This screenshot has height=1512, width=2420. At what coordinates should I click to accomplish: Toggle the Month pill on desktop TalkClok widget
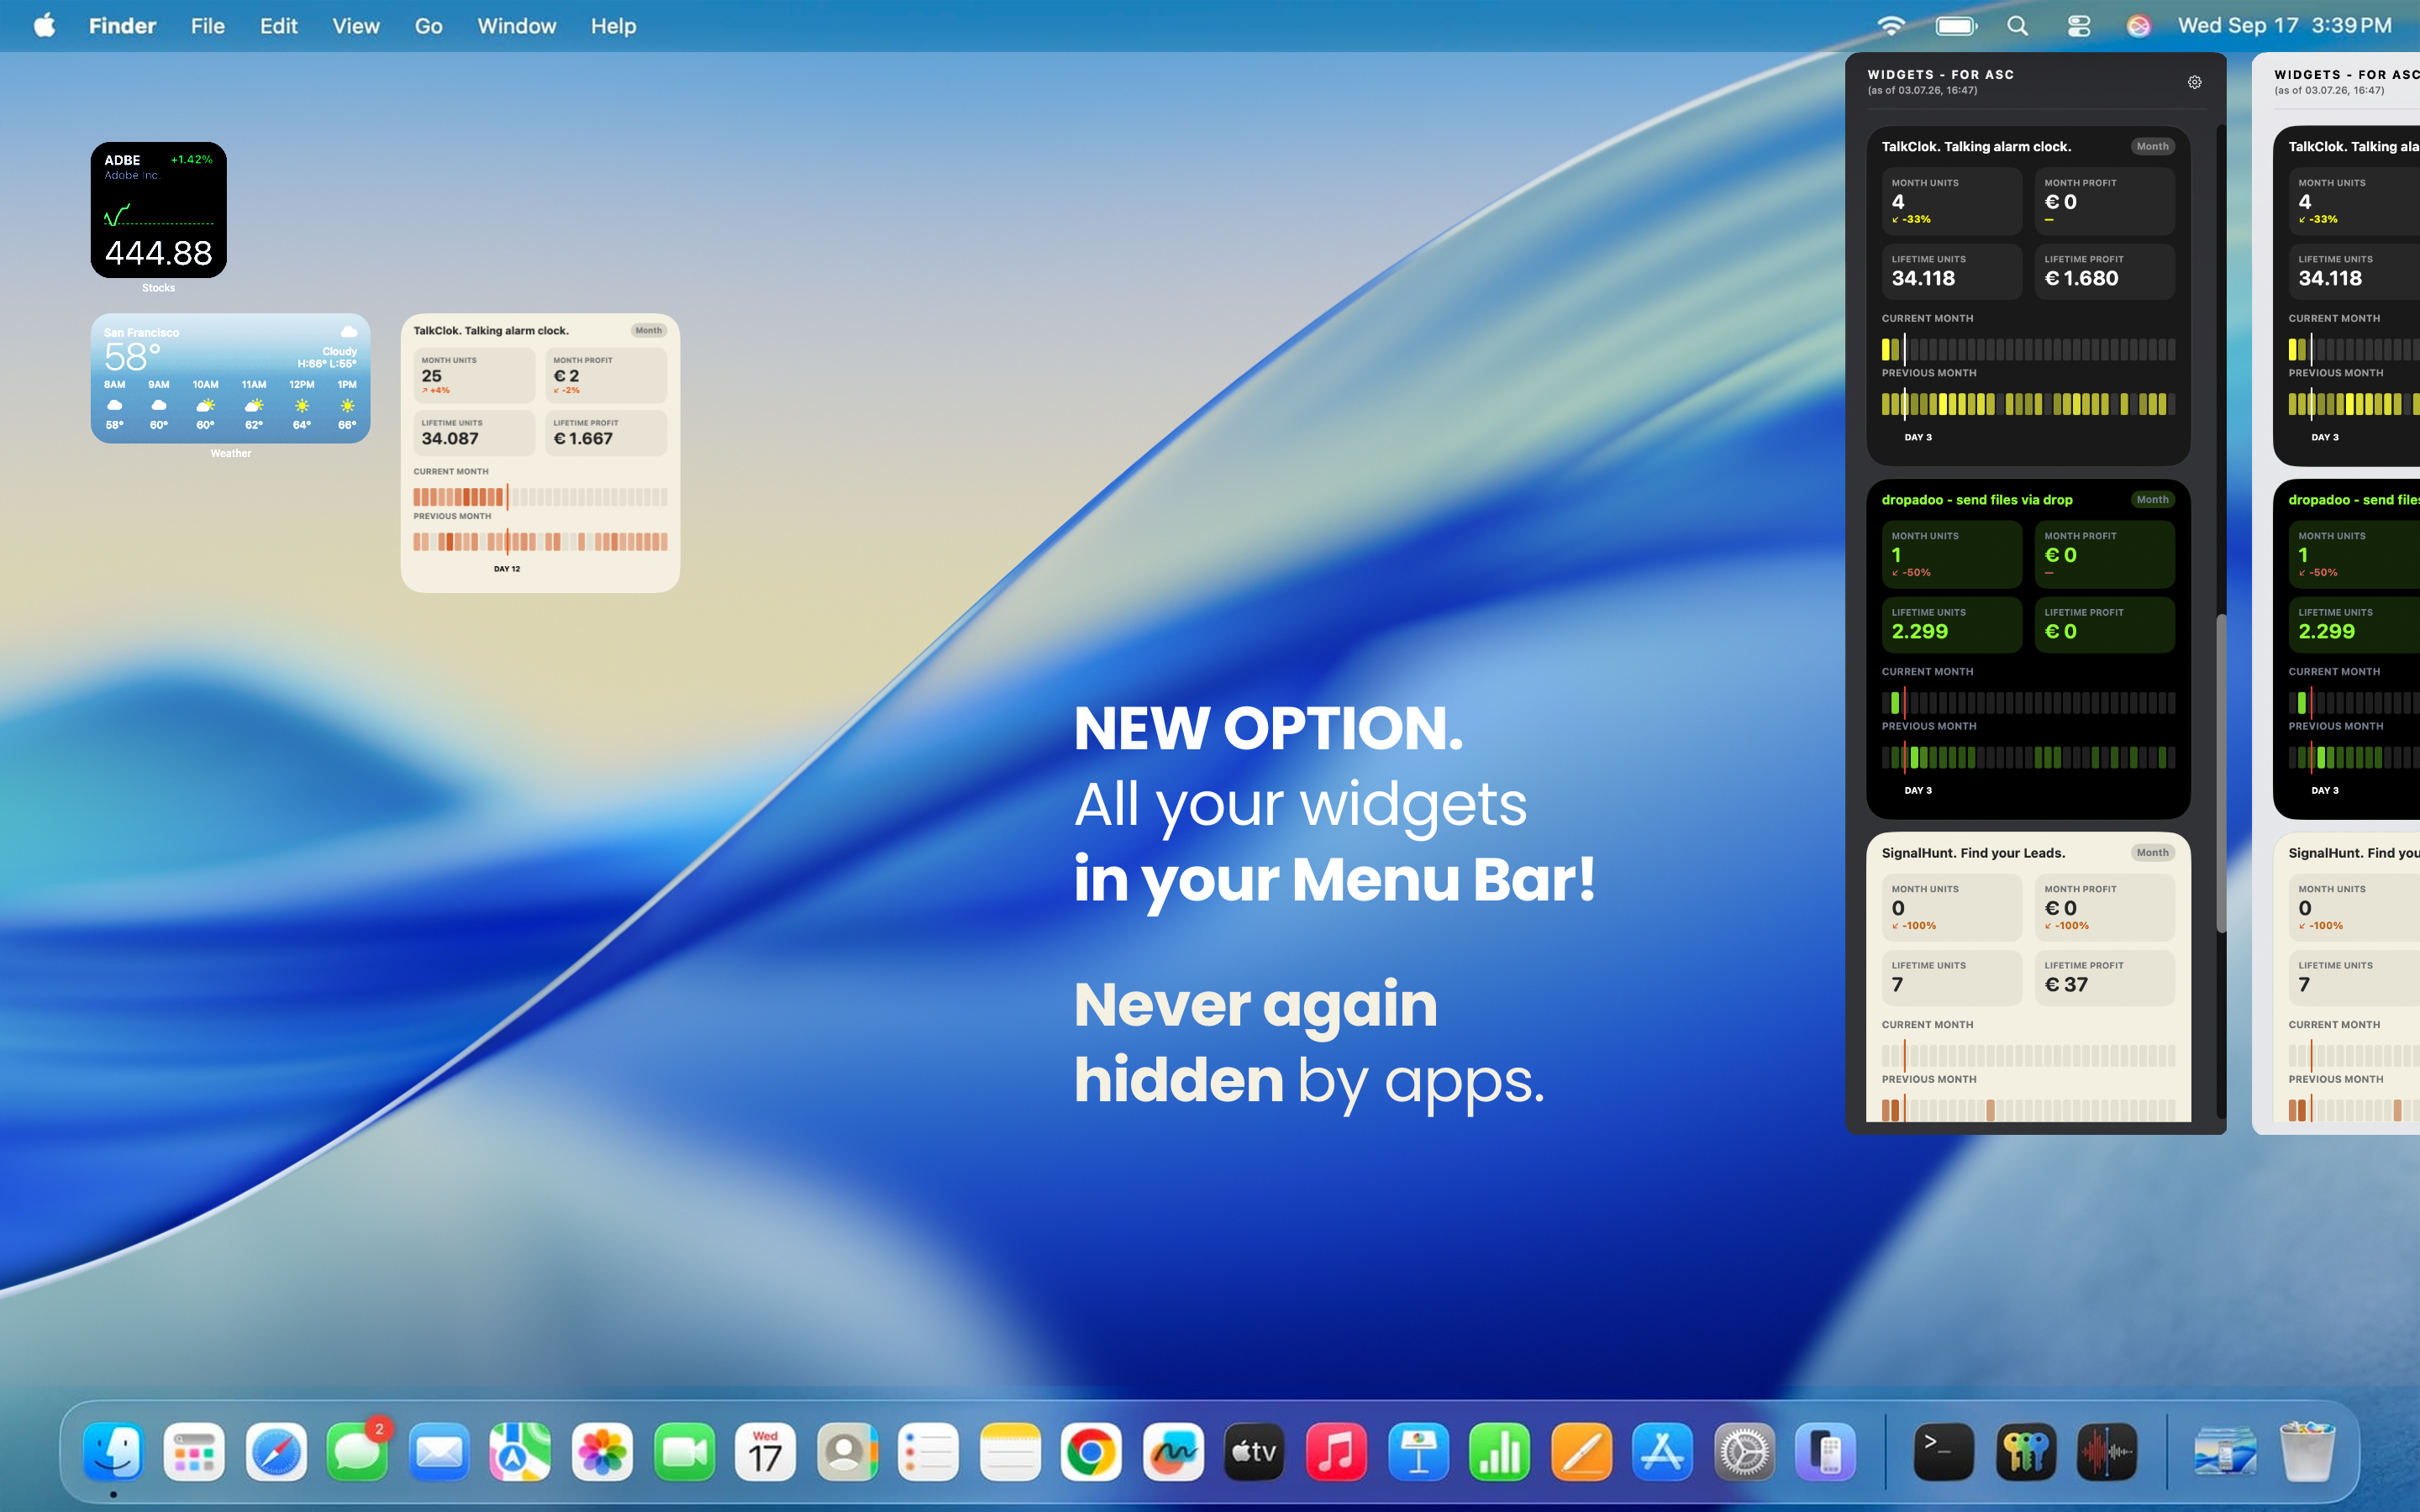(648, 330)
